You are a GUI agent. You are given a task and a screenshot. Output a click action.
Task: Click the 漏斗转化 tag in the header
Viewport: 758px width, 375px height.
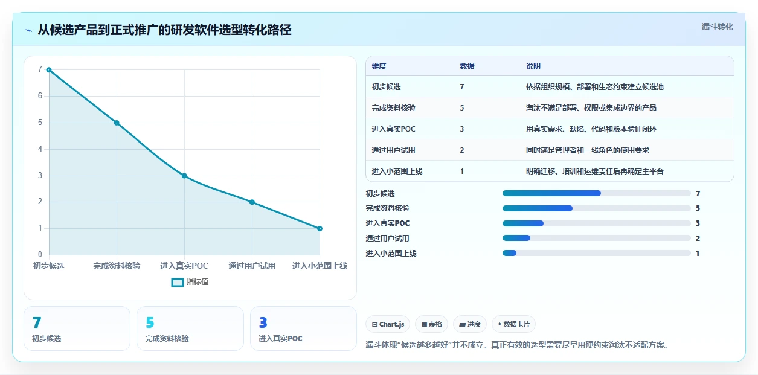(717, 27)
